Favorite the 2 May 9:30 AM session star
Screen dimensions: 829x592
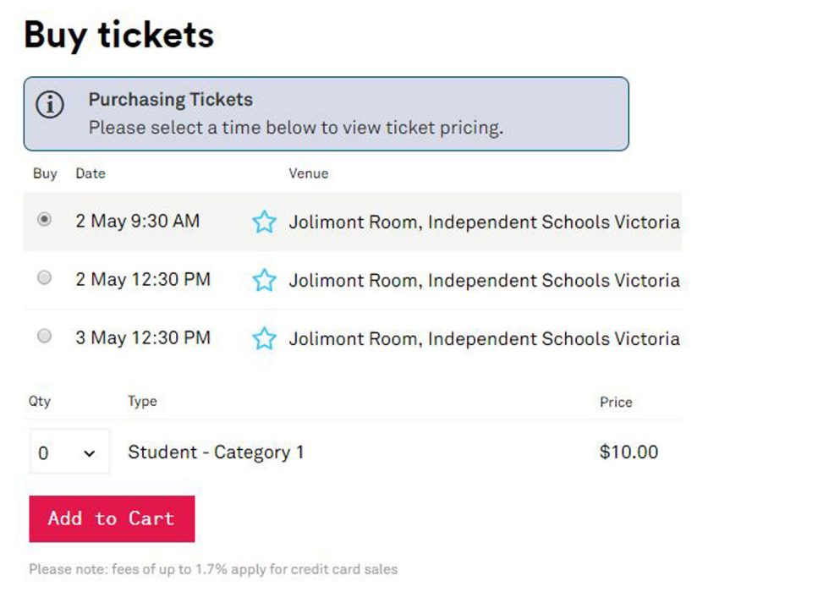pyautogui.click(x=264, y=222)
